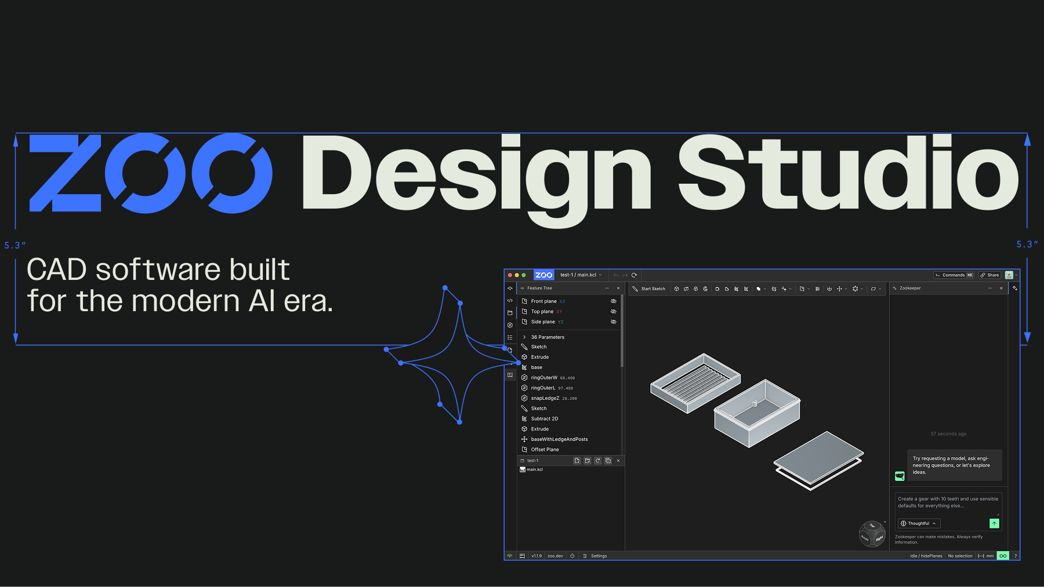Select baseWithLedgeAndPosts in the feature tree
1044x587 pixels.
[559, 439]
